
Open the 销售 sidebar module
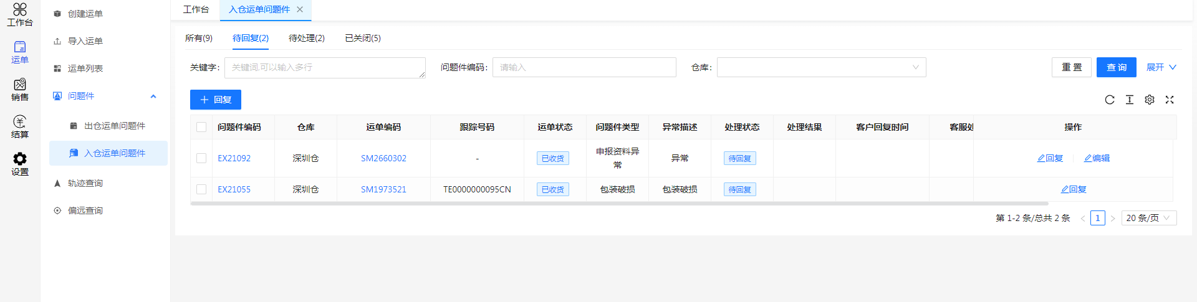pyautogui.click(x=20, y=89)
